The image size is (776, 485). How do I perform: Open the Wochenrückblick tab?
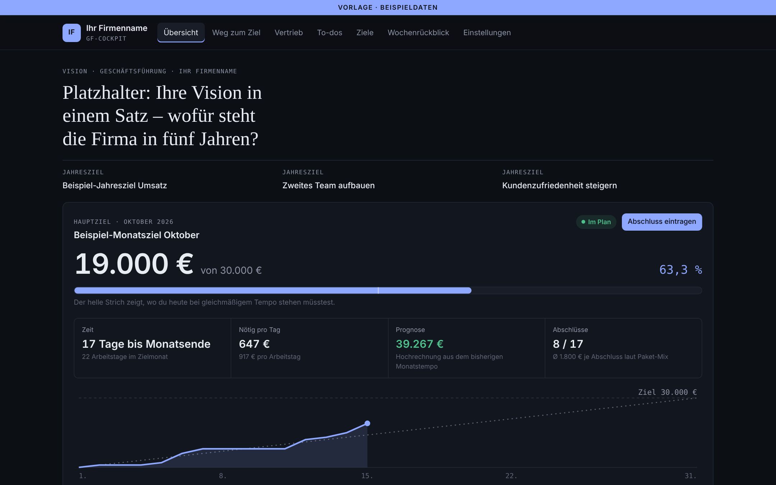(x=418, y=33)
